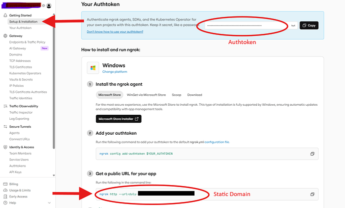Click the Secure Tunnels heading
This screenshot has height=208, width=345.
(20, 127)
